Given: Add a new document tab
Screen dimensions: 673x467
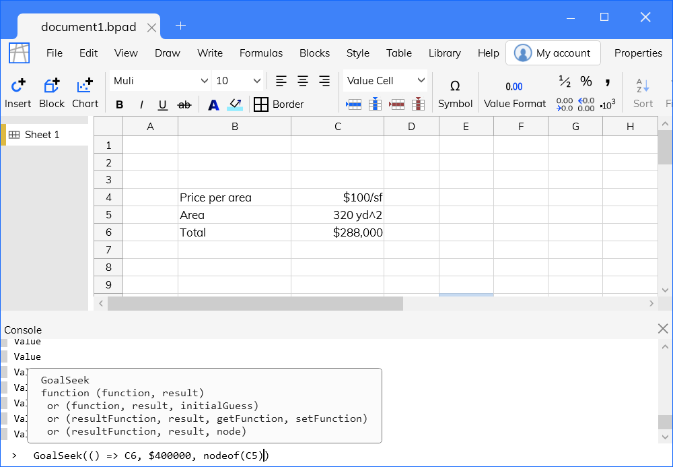Looking at the screenshot, I should point(180,26).
